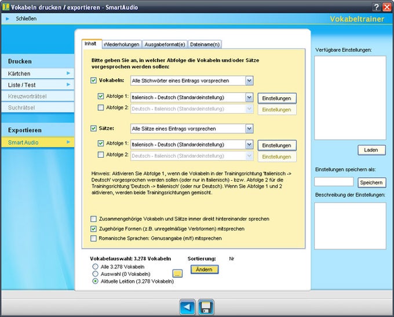Check Romanische Sprachen Genusangabe option
The height and width of the screenshot is (317, 394).
coord(93,238)
